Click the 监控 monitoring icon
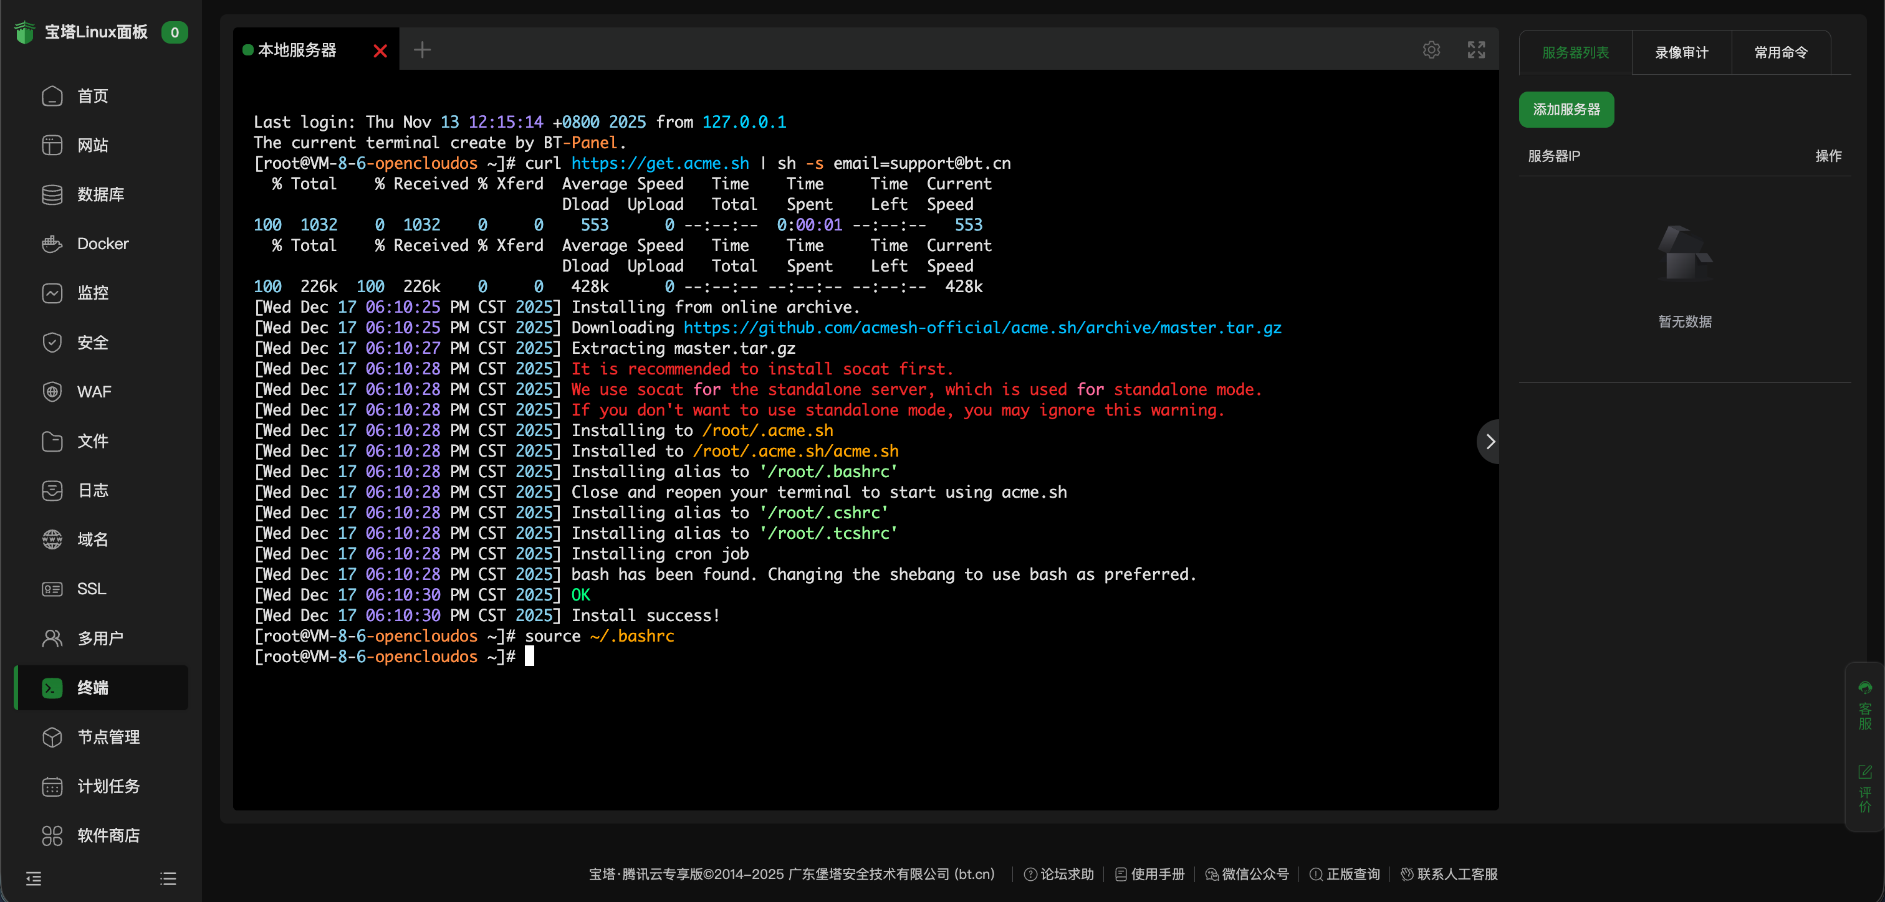Screen dimensions: 1885x902 tap(52, 293)
